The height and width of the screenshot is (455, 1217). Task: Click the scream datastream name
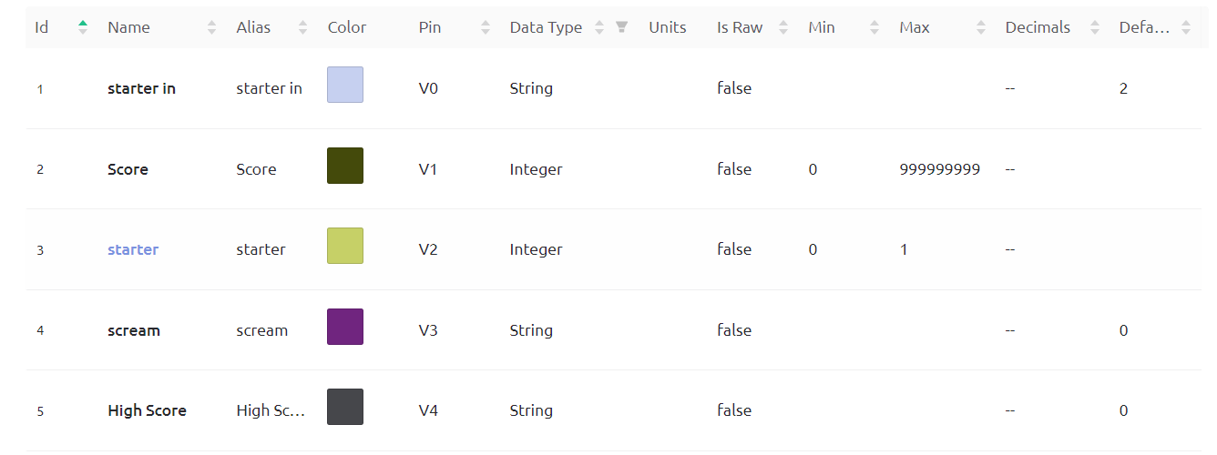pyautogui.click(x=134, y=330)
